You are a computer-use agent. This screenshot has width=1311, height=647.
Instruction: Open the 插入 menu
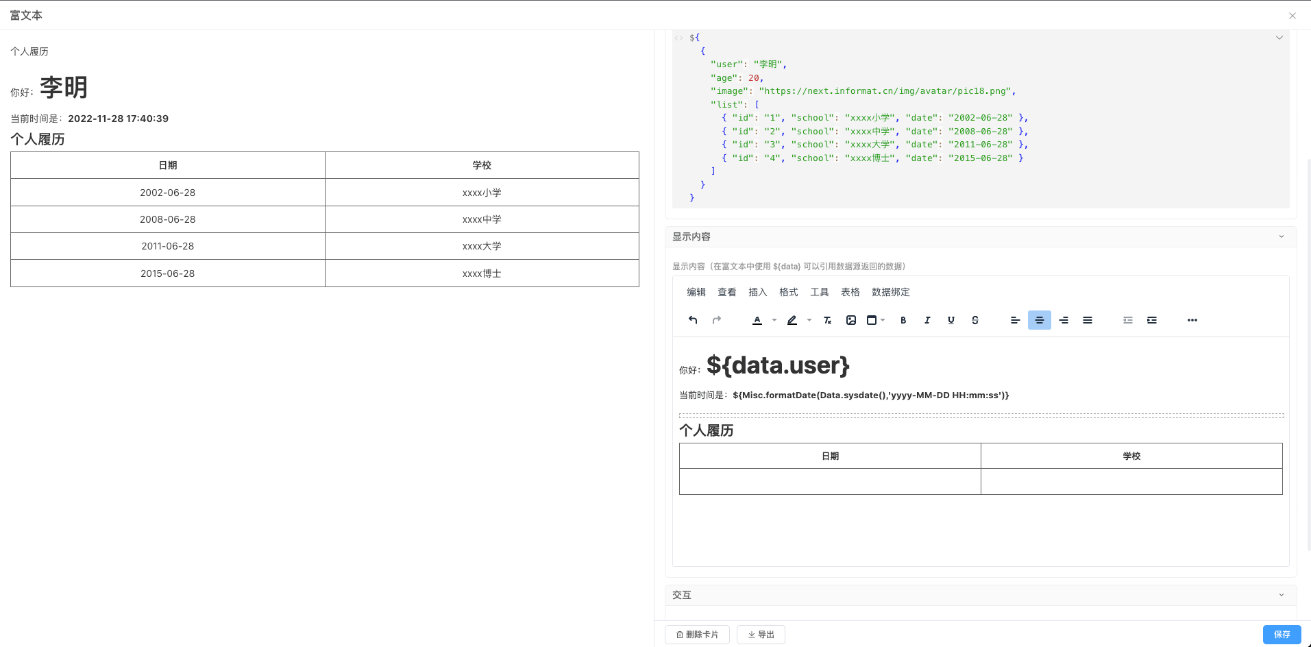757,292
